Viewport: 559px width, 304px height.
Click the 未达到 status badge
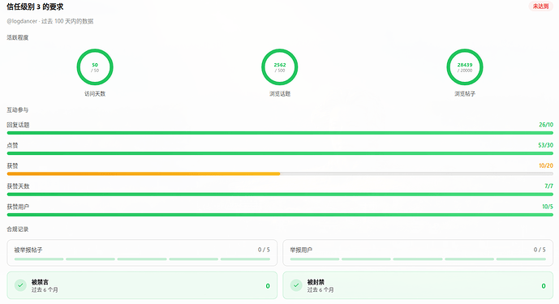(x=540, y=6)
